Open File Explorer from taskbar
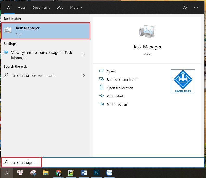The width and height of the screenshot is (206, 178). 46,173
